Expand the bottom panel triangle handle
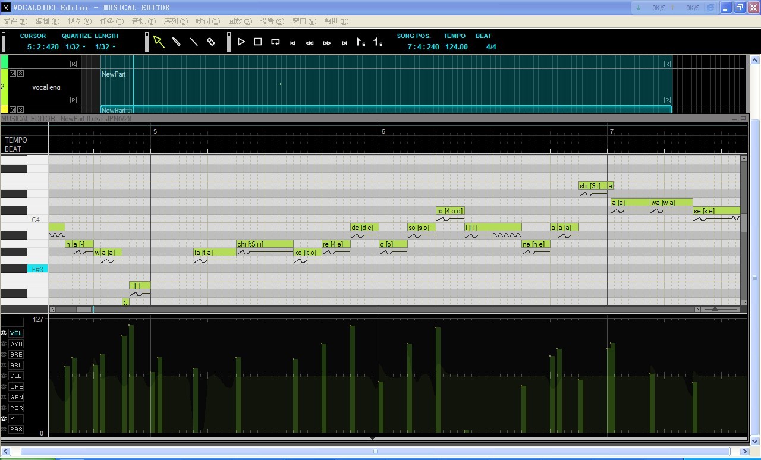This screenshot has width=761, height=460. click(x=373, y=439)
